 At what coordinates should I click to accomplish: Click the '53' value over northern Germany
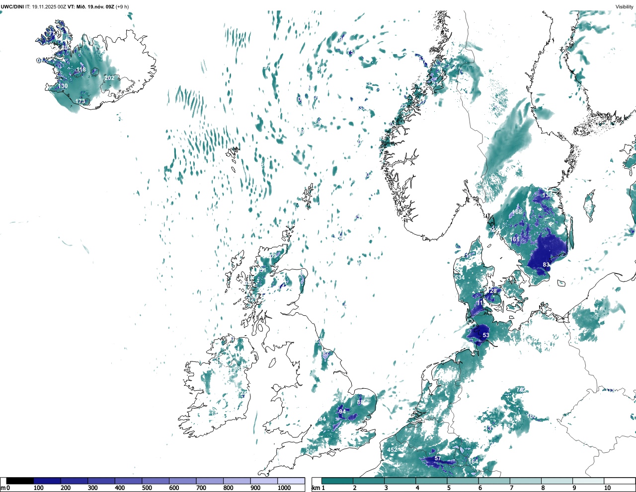tap(486, 335)
